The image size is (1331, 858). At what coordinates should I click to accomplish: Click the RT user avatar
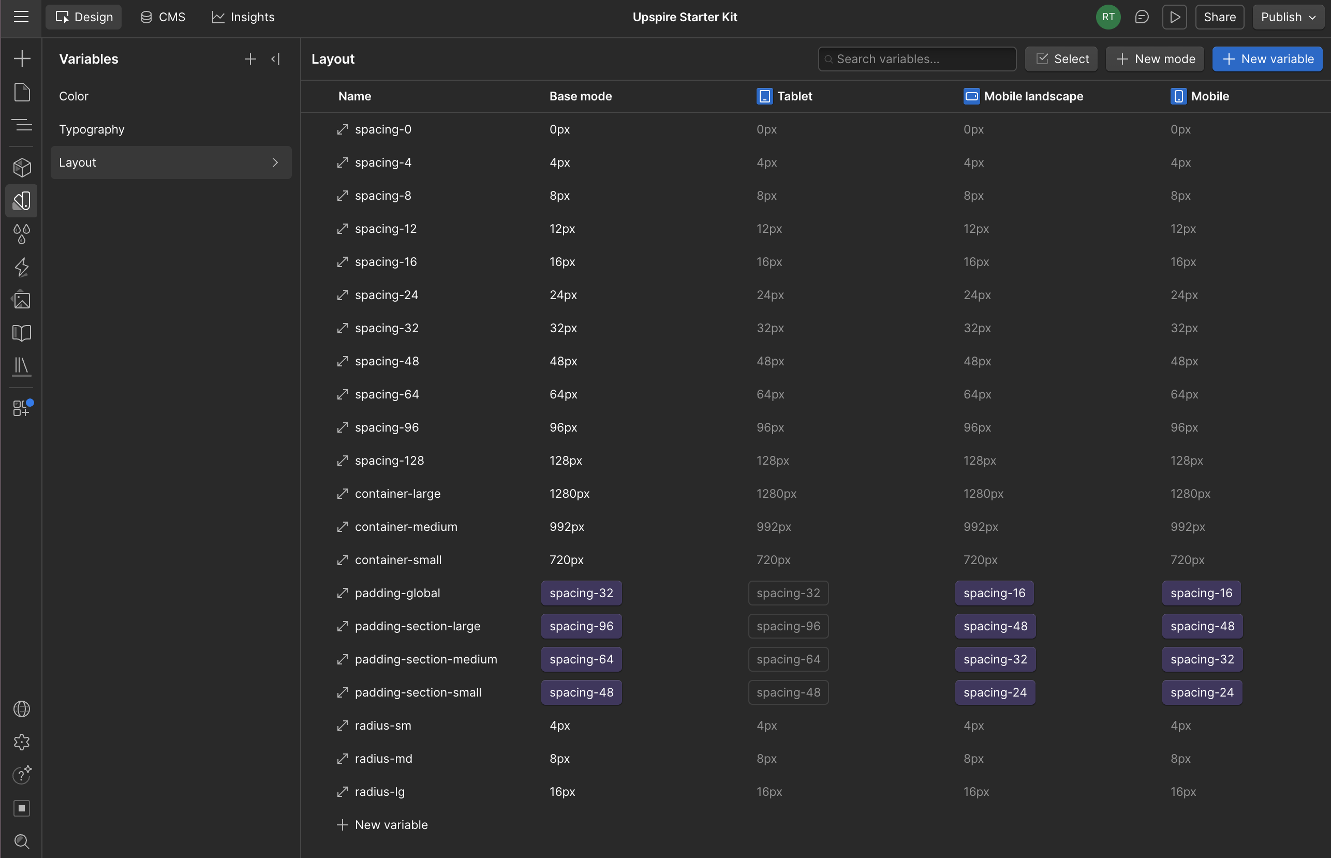coord(1108,17)
